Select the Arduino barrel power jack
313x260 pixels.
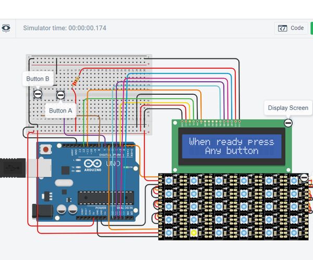pyautogui.click(x=42, y=211)
